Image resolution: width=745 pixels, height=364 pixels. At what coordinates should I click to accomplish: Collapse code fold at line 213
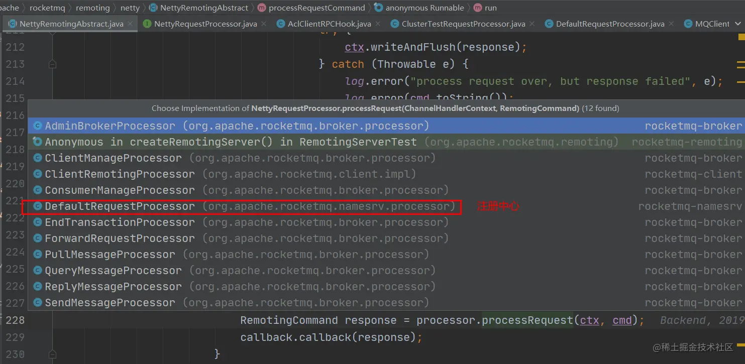[x=52, y=64]
